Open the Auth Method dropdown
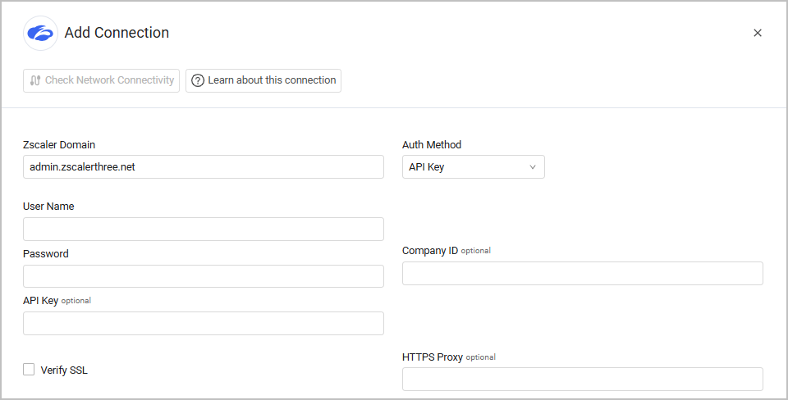 tap(474, 166)
